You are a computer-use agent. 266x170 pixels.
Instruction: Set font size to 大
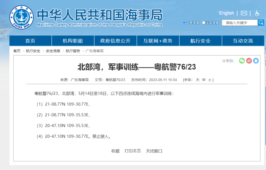198,80
